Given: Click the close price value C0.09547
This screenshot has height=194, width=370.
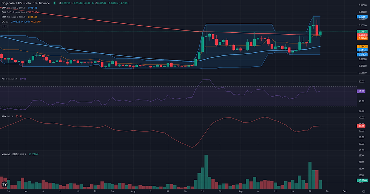Looking at the screenshot, I should coord(101,3).
